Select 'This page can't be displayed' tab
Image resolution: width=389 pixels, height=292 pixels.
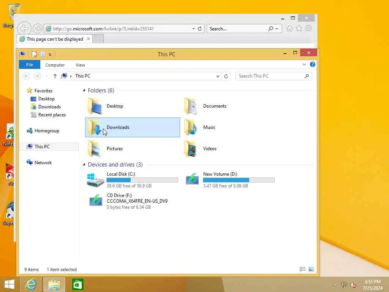point(55,39)
